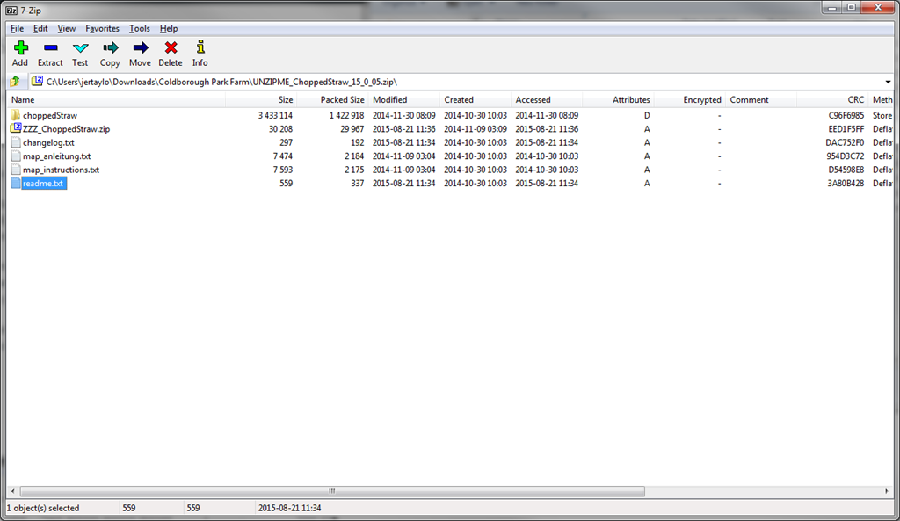This screenshot has width=900, height=521.
Task: Click the horizontal scrollbar right arrow
Action: coord(887,491)
